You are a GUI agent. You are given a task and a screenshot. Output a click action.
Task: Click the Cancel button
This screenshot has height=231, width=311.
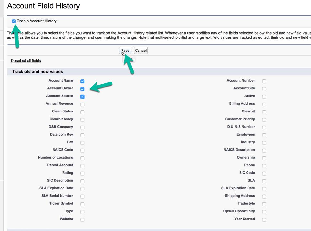[141, 50]
